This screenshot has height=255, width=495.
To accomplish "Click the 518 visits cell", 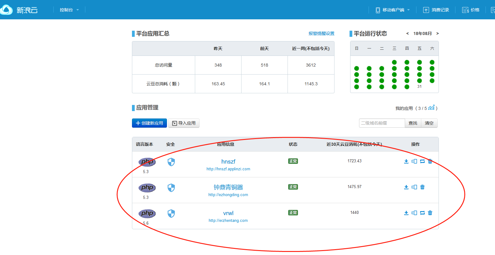I will (265, 65).
